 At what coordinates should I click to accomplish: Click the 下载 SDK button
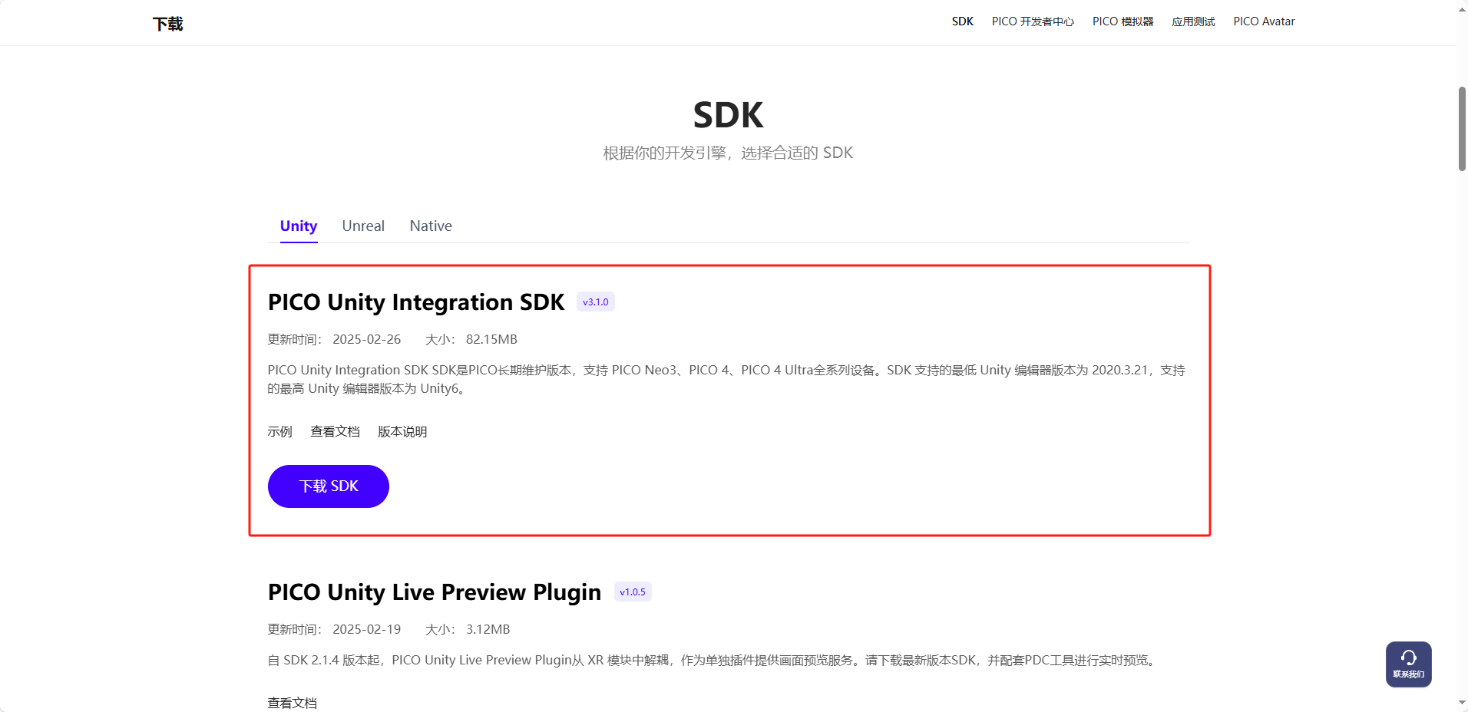coord(328,486)
